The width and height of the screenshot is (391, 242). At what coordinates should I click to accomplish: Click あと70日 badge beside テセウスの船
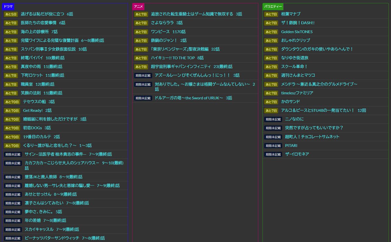(x=12, y=102)
